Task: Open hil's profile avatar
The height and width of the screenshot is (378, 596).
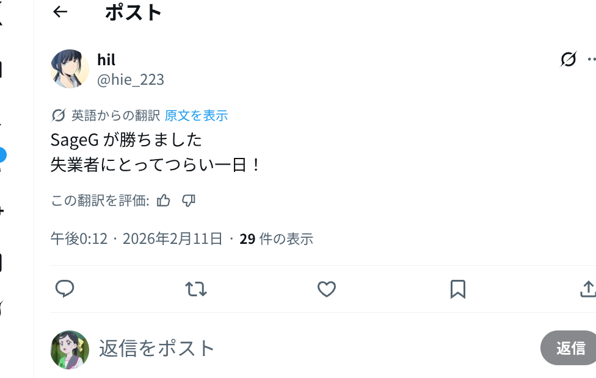Action: point(70,69)
